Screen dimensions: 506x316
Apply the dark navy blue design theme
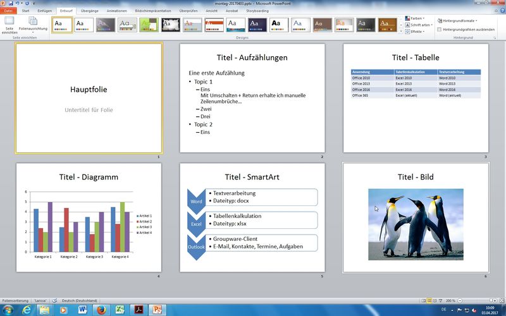[x=257, y=25]
